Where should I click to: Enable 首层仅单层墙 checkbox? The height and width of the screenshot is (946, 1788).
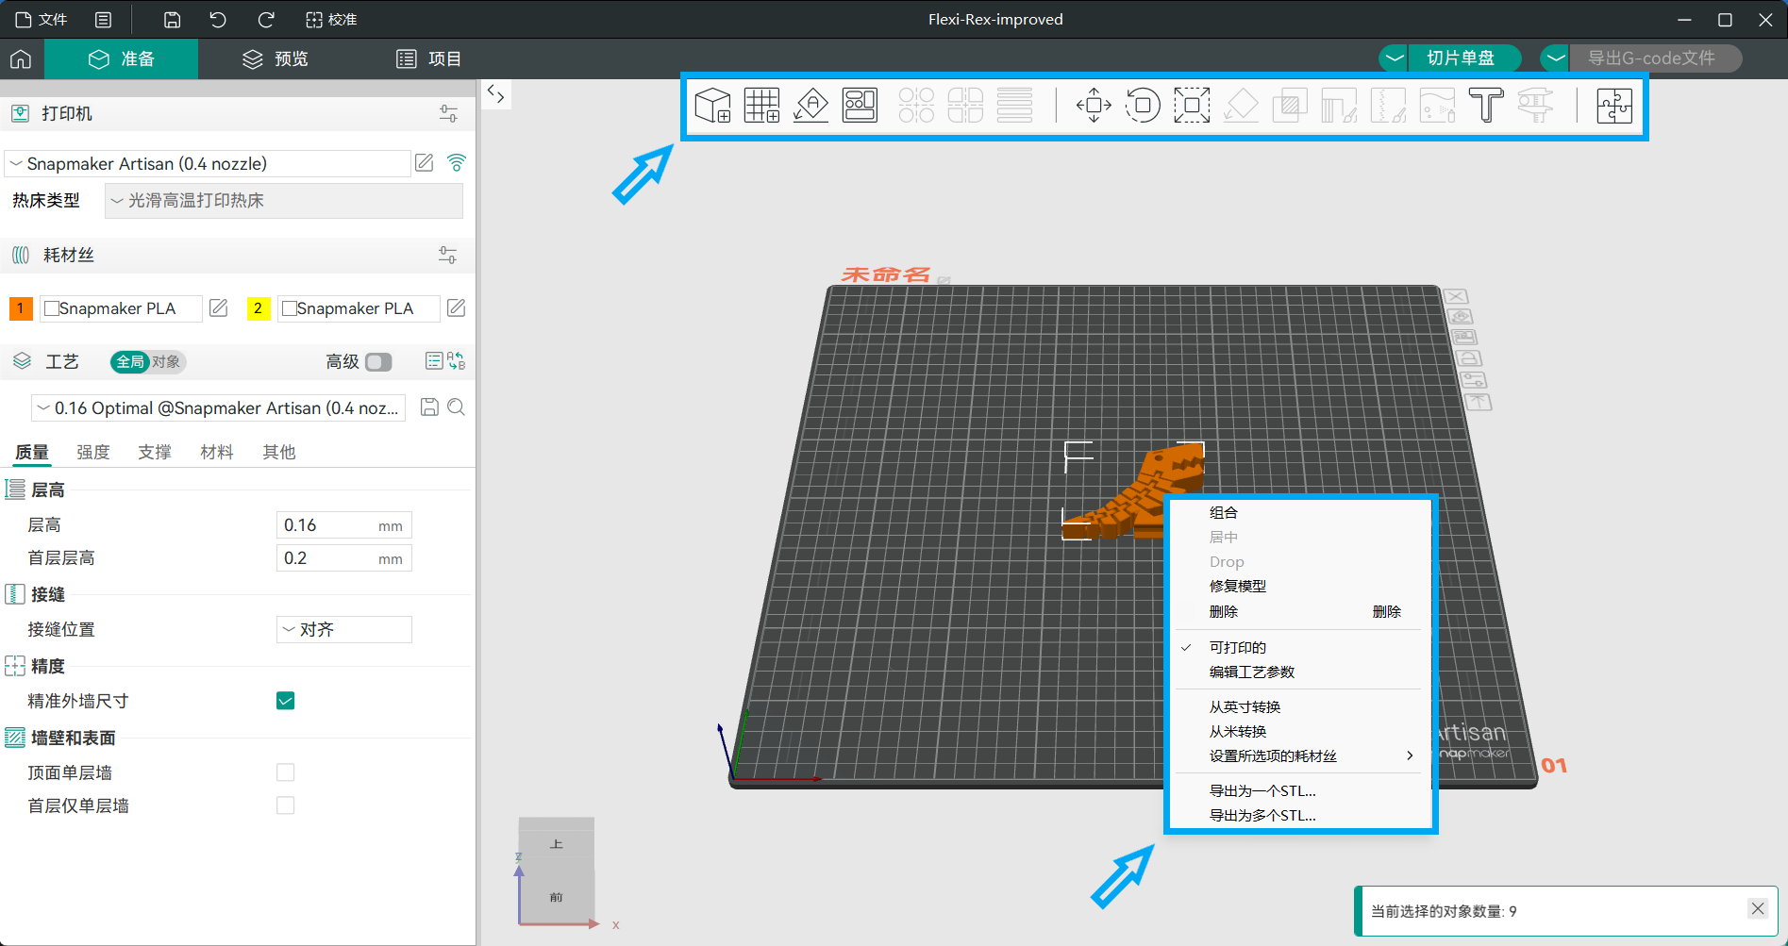pos(286,805)
